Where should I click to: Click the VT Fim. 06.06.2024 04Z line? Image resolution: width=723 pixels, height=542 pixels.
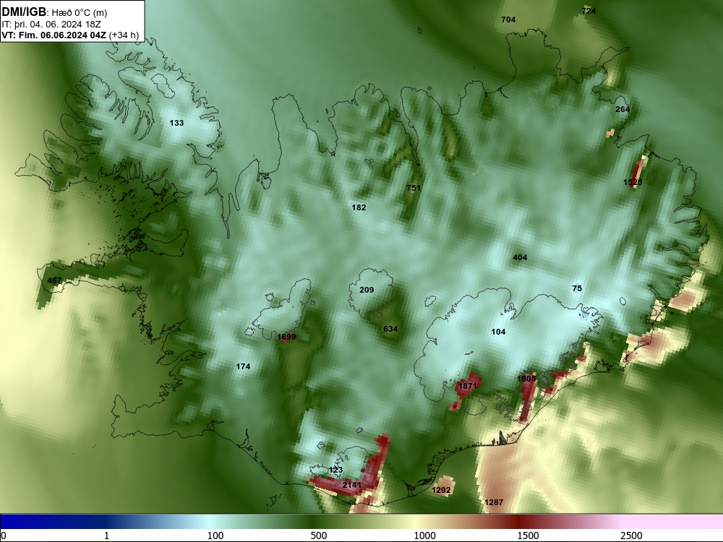[x=70, y=35]
